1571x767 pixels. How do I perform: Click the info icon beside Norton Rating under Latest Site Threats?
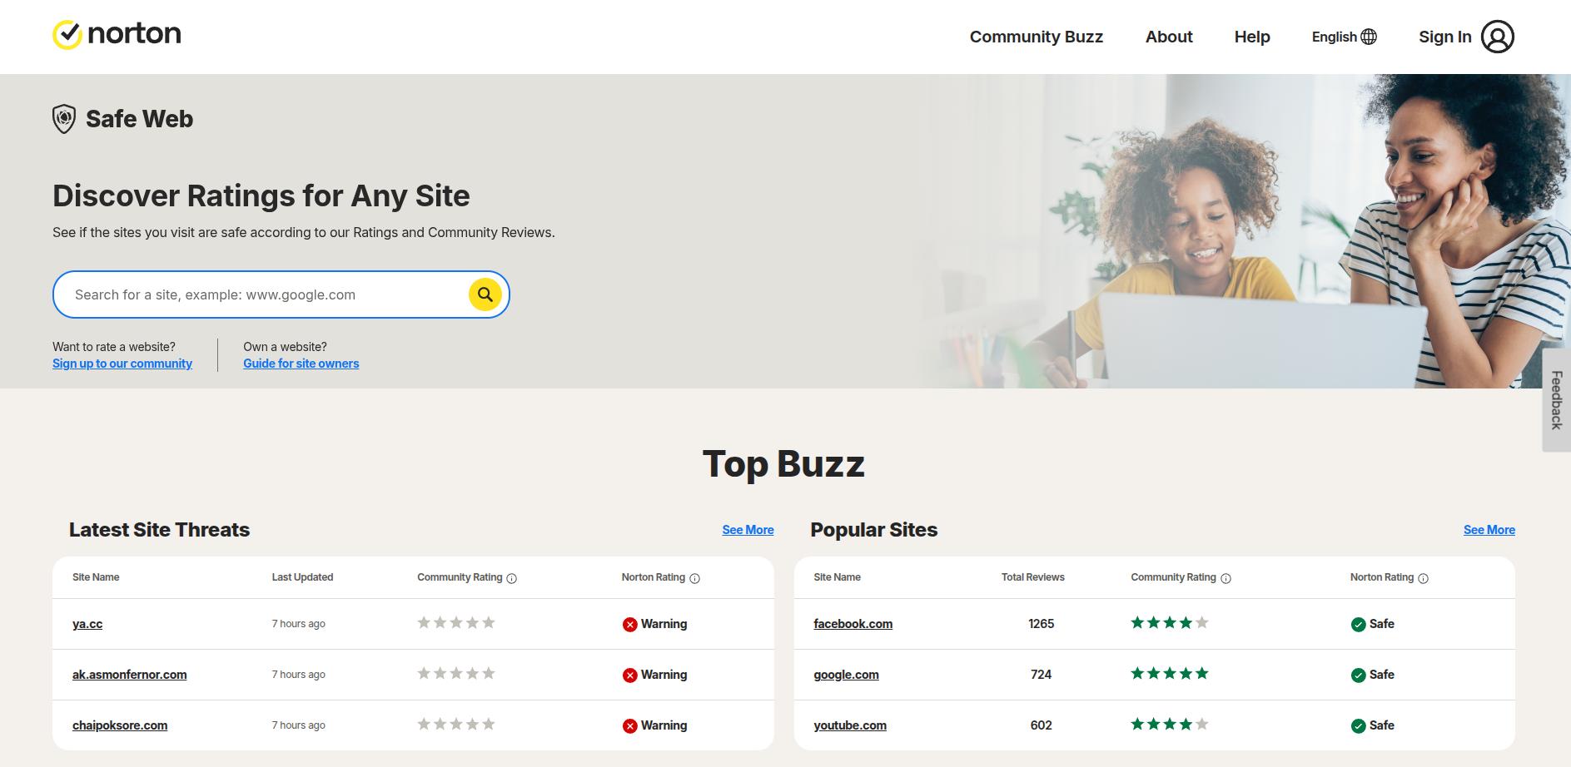click(695, 578)
